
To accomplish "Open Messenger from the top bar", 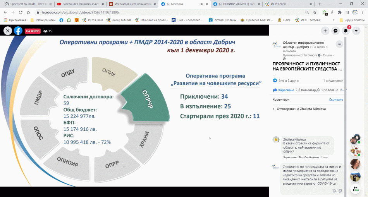I will pyautogui.click(x=335, y=31).
